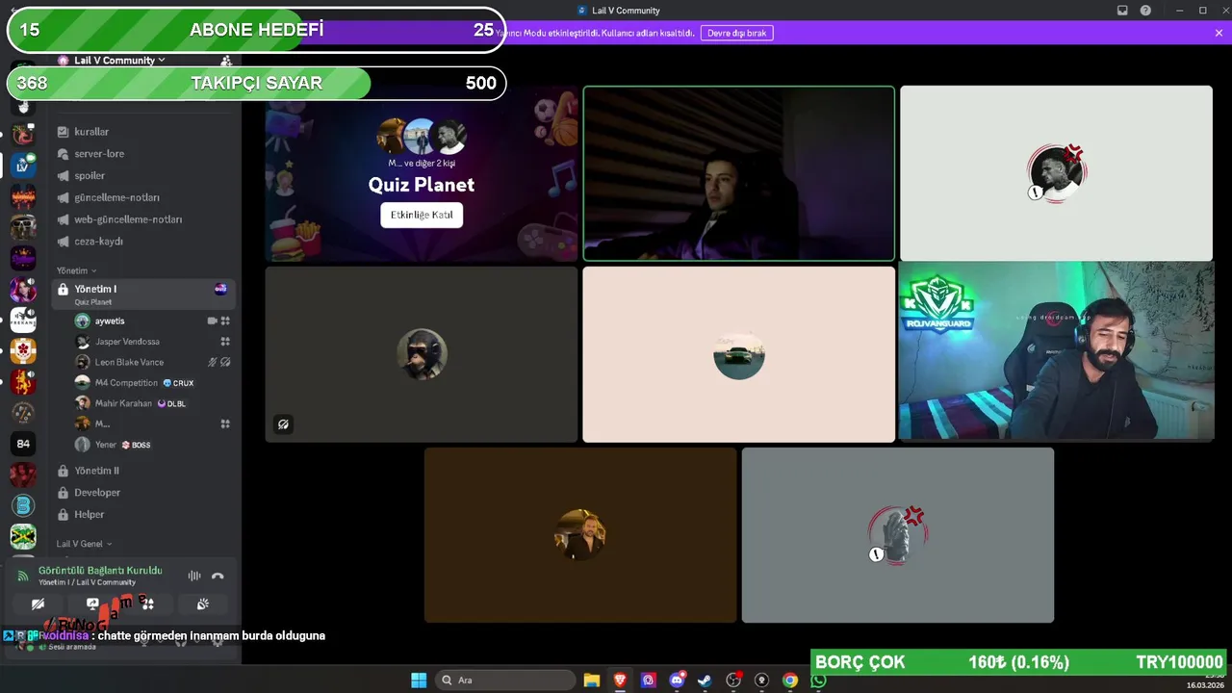The image size is (1232, 693).
Task: Open Steam from the taskbar
Action: tap(705, 680)
